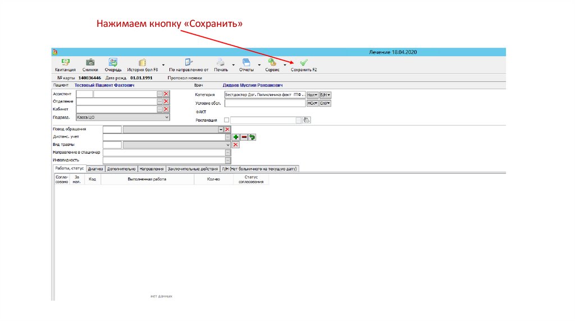Click the Вид травмы code input box
Image resolution: width=575 pixels, height=322 pixels.
112,145
